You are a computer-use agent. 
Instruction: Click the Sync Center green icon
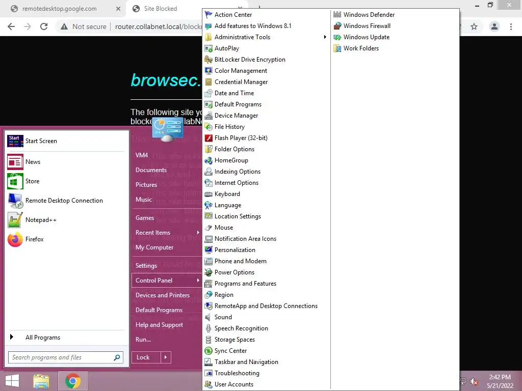[x=208, y=351]
